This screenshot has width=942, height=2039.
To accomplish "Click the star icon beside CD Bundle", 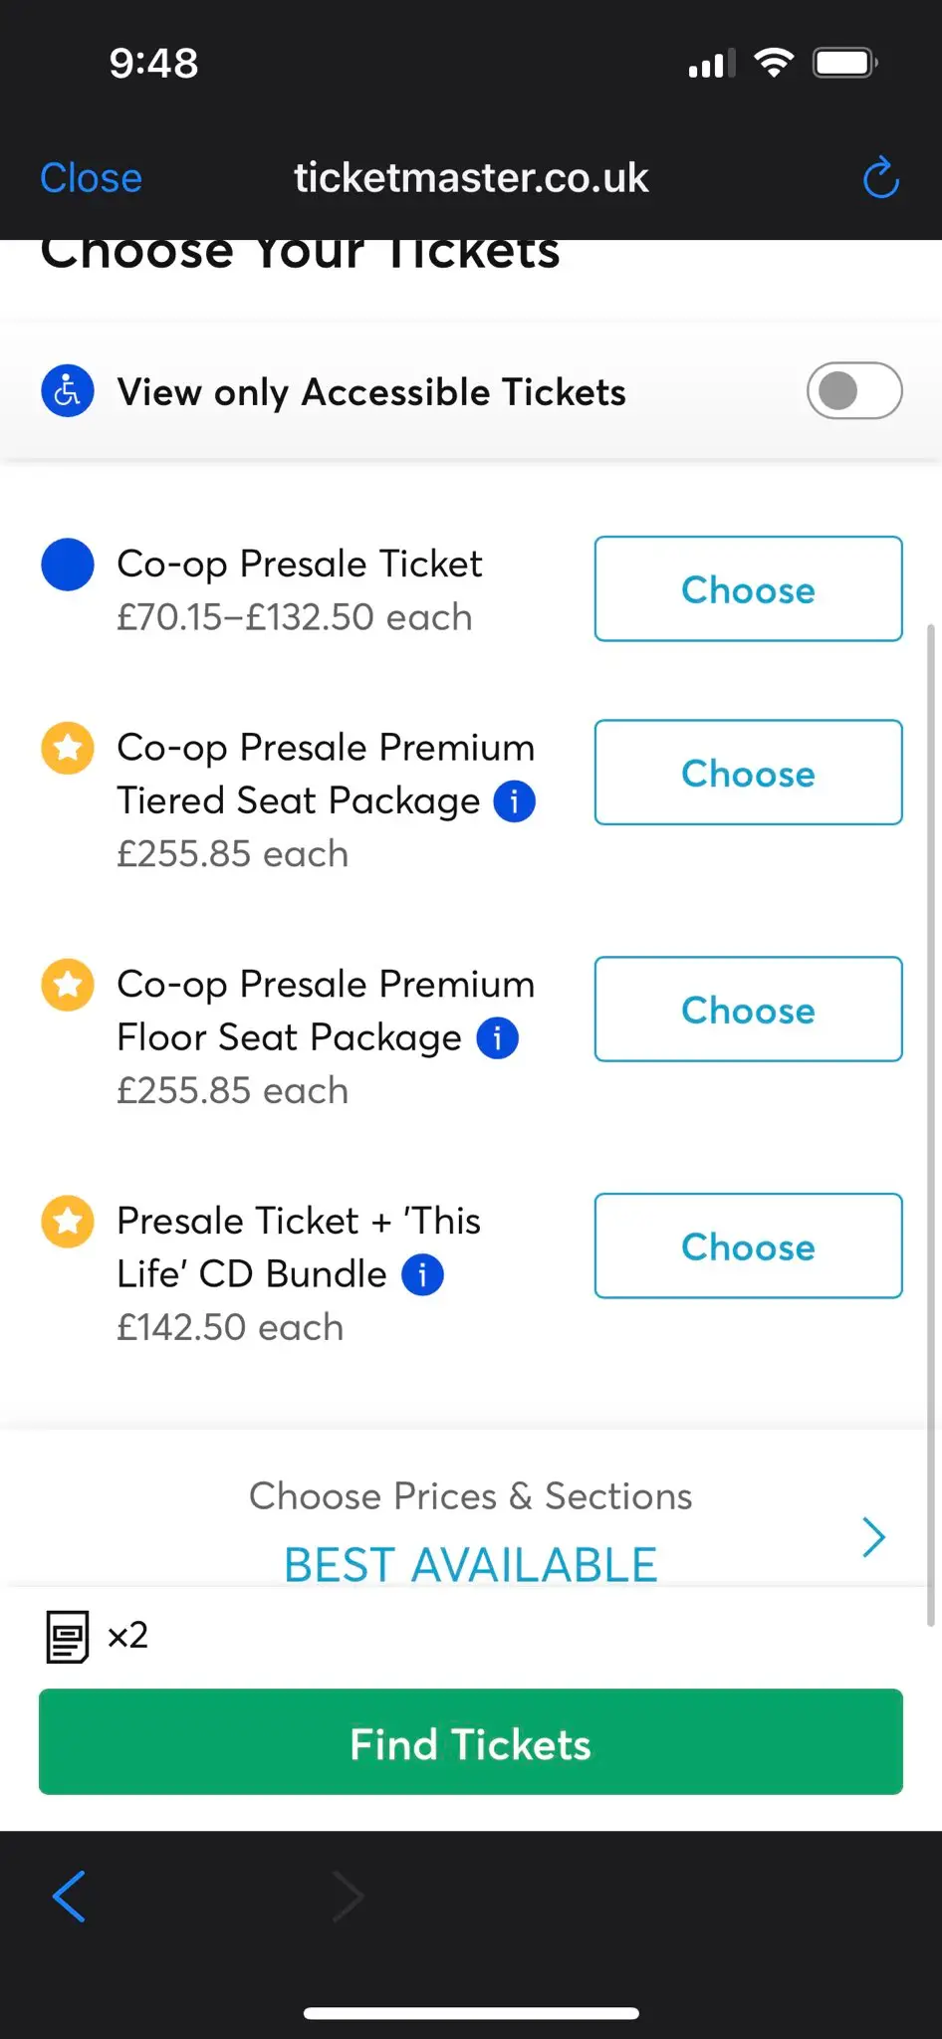I will tap(68, 1221).
